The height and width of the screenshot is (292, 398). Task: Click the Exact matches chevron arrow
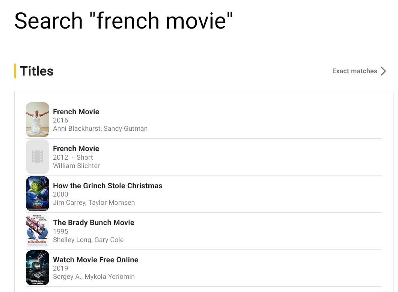point(383,71)
